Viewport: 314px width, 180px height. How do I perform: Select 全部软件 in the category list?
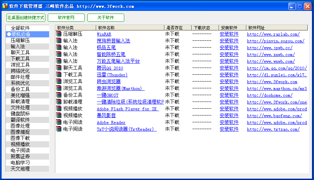coord(20,28)
